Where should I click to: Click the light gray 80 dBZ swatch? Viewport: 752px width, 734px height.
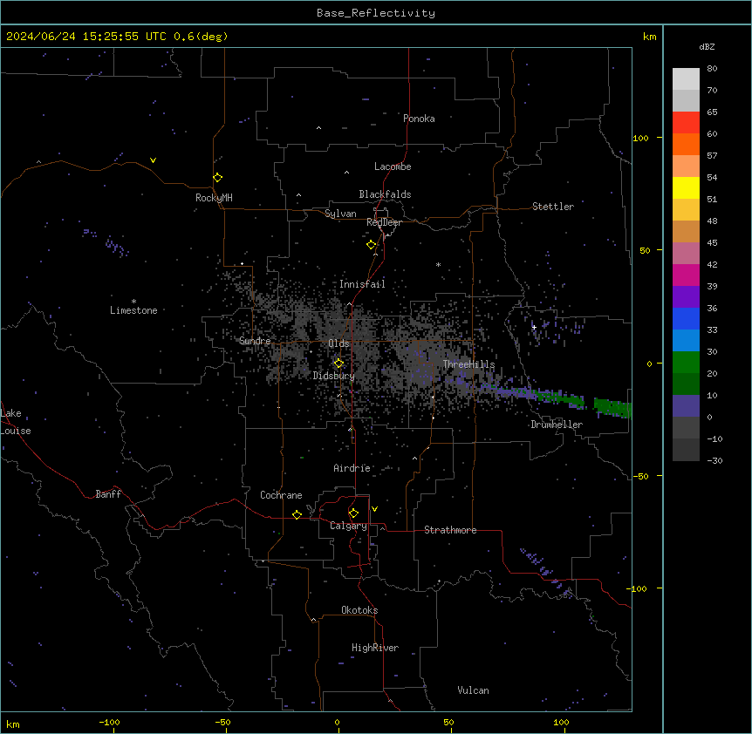pyautogui.click(x=686, y=79)
